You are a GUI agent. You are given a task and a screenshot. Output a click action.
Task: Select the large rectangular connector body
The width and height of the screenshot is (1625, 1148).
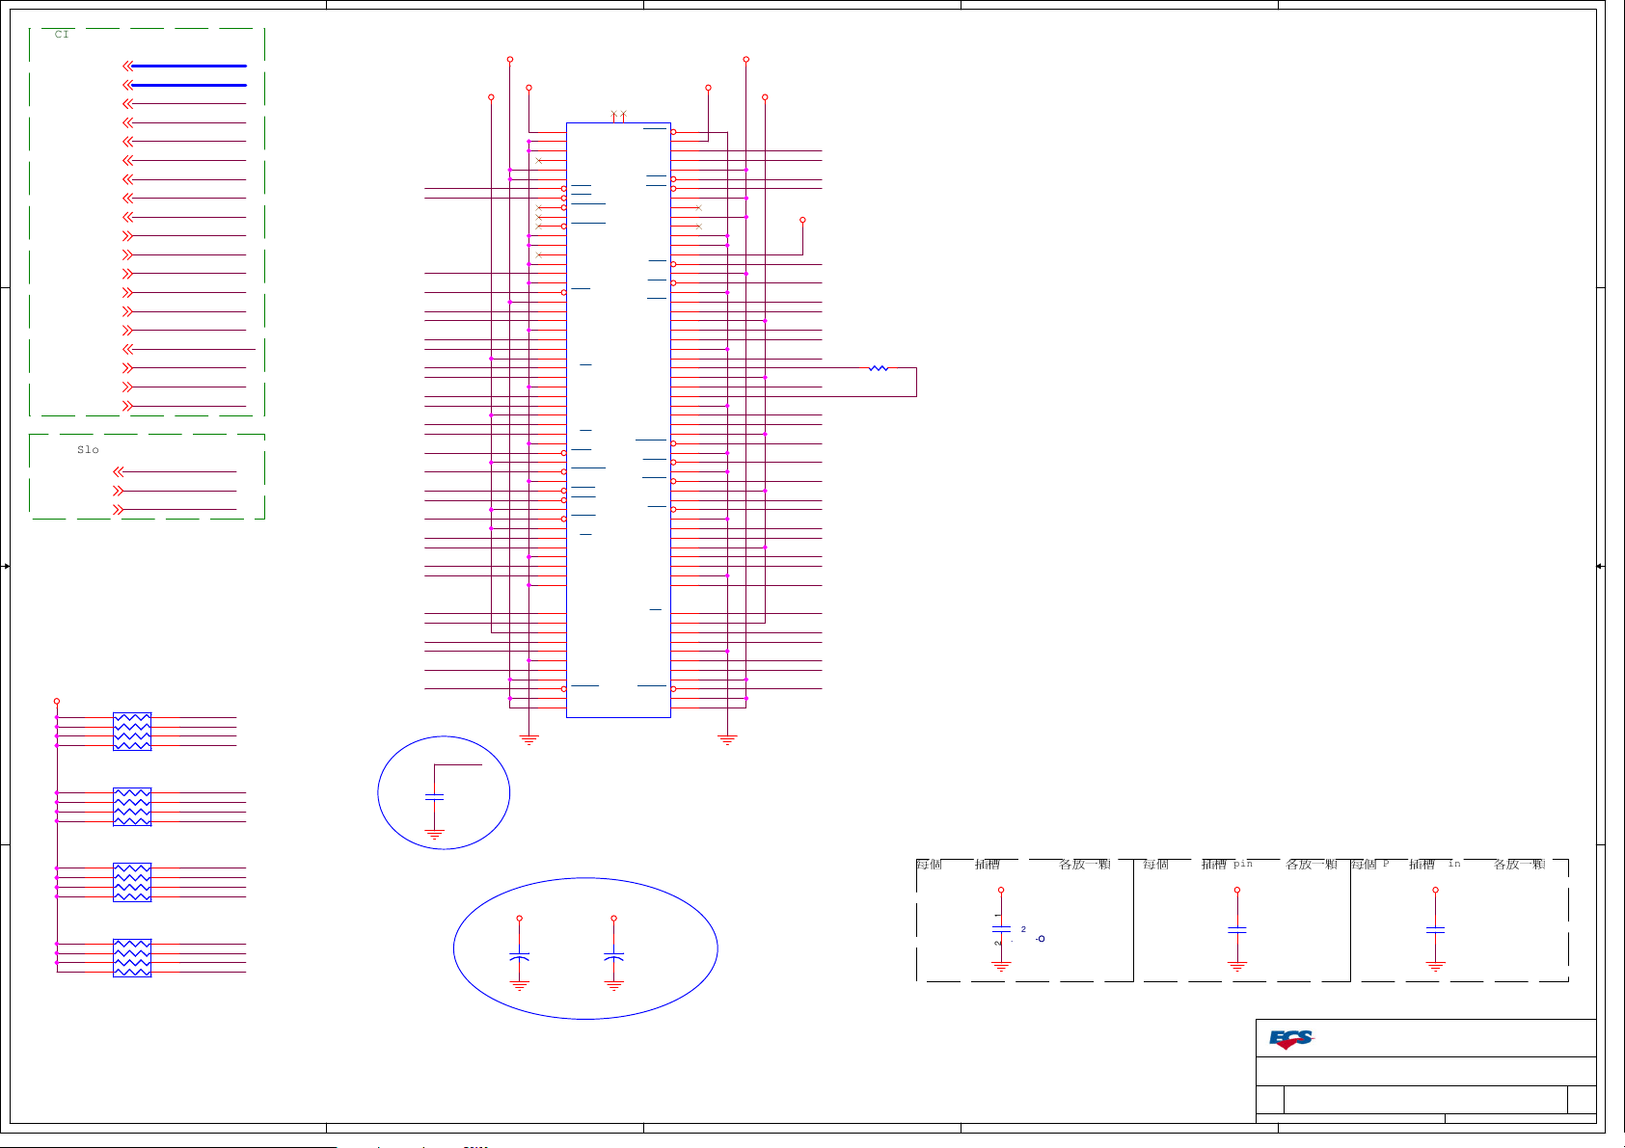[x=618, y=420]
